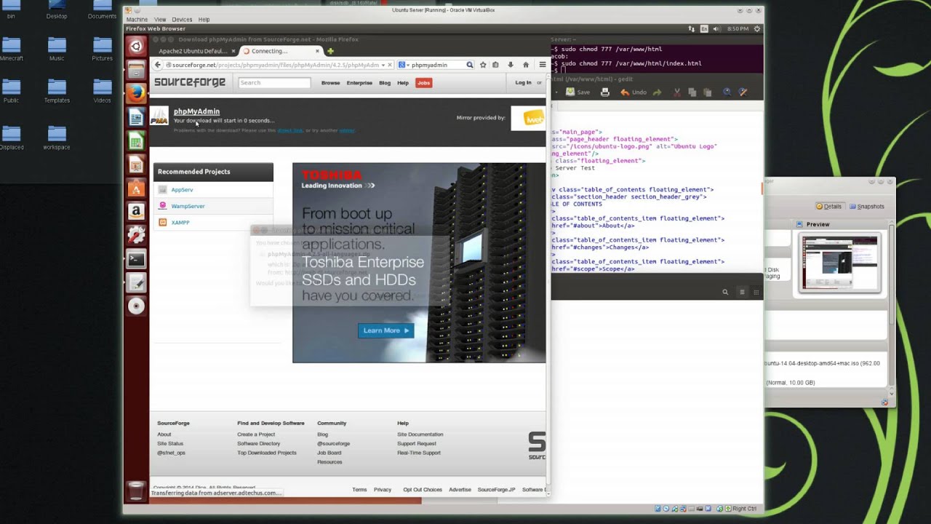The height and width of the screenshot is (524, 931).
Task: Click SourceForge Browse nav link
Action: [331, 83]
